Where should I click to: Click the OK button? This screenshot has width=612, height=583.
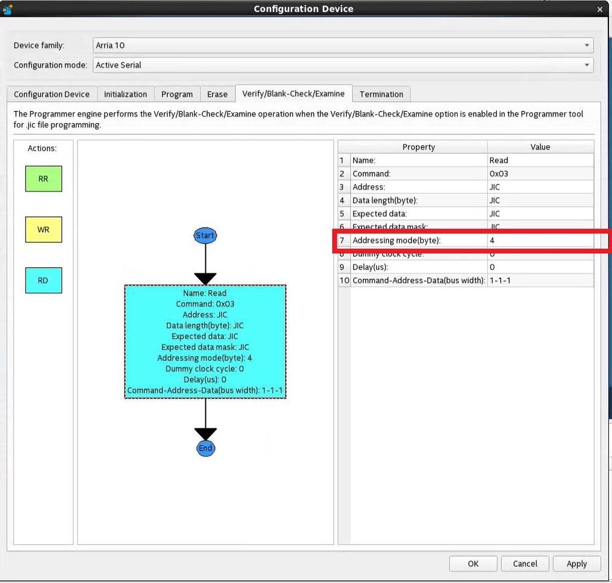(x=473, y=563)
